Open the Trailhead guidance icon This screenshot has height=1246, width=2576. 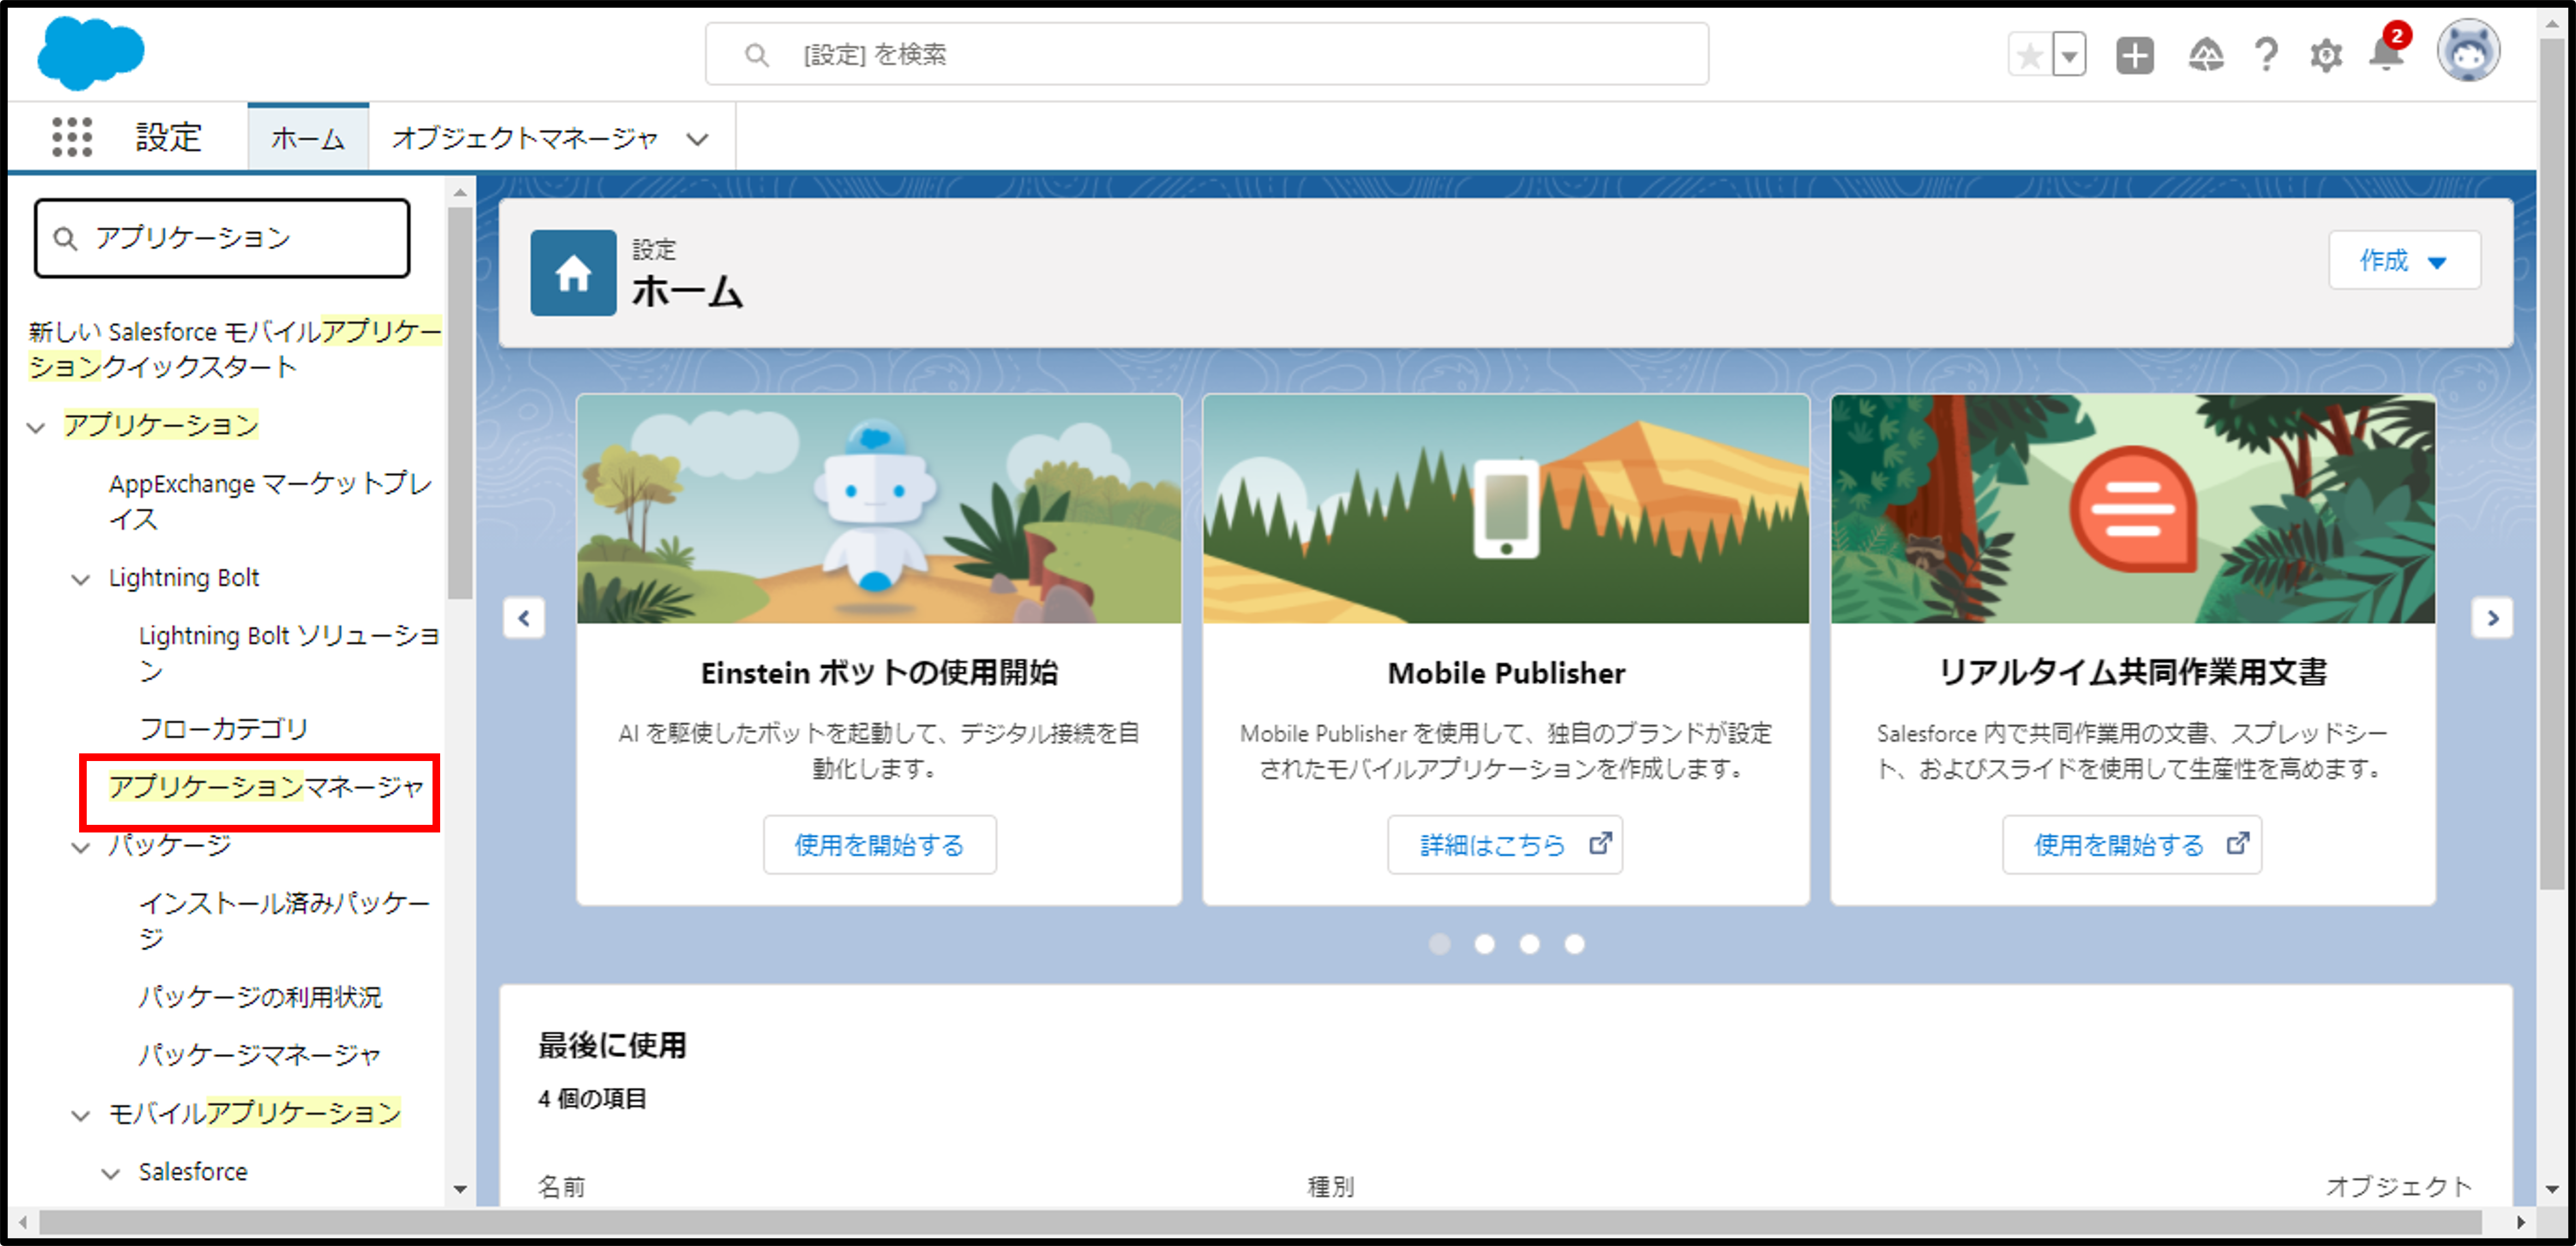[2205, 55]
